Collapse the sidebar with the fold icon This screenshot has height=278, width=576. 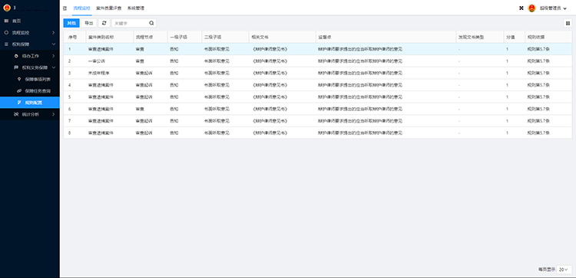coord(65,8)
